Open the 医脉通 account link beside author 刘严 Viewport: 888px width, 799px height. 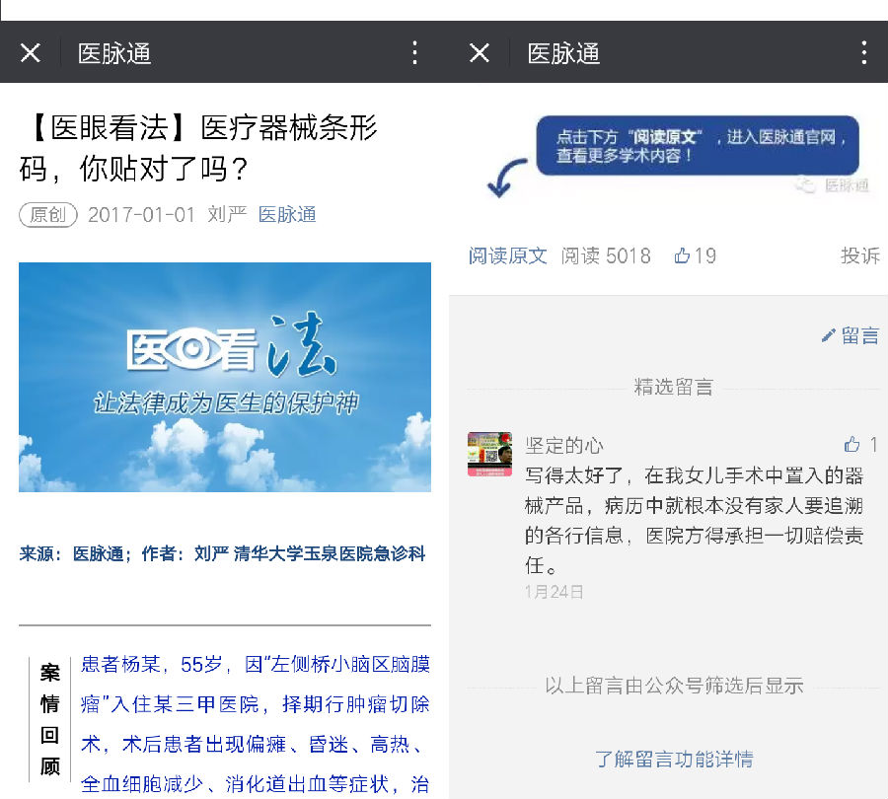287,214
